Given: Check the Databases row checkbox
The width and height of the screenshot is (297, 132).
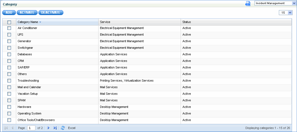Looking at the screenshot, I should pos(9,54).
